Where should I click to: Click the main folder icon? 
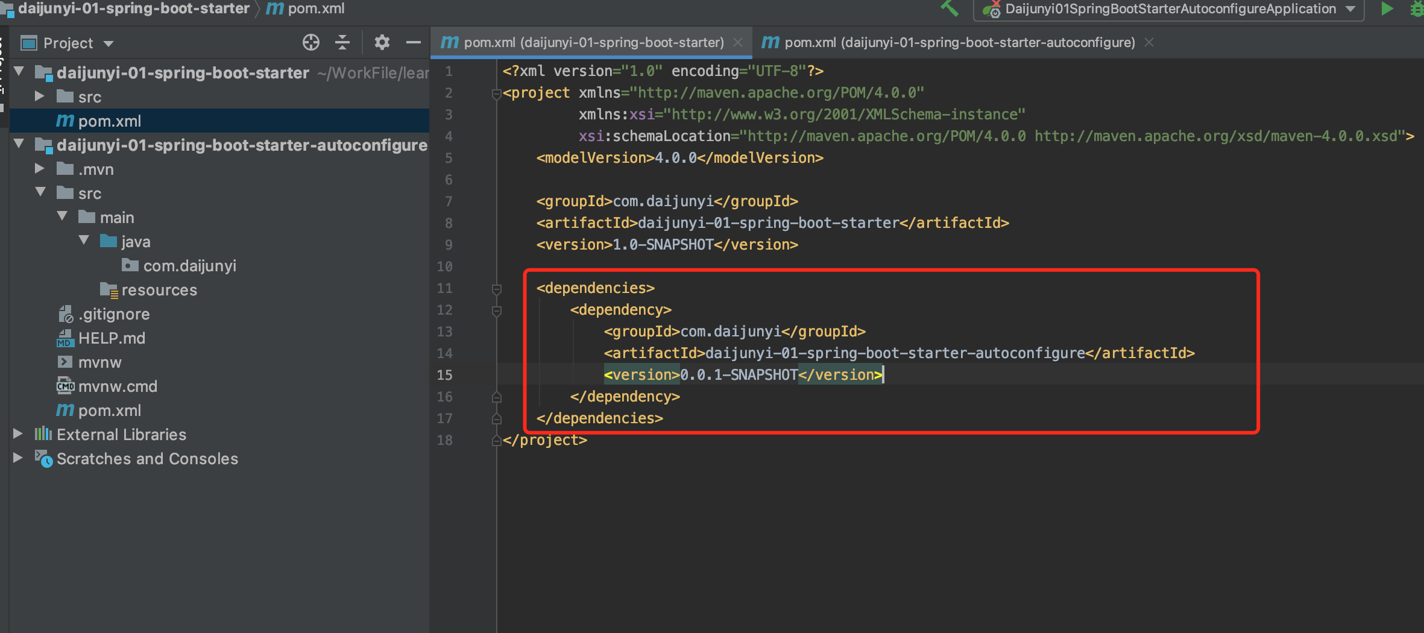(x=87, y=216)
